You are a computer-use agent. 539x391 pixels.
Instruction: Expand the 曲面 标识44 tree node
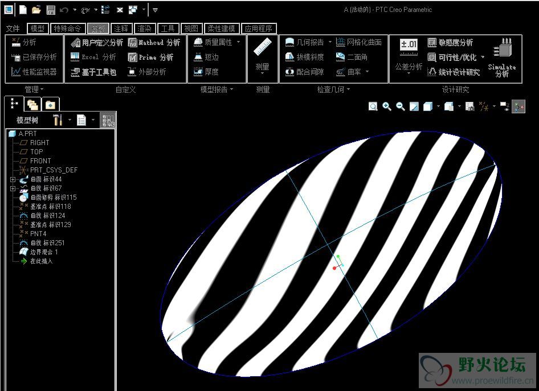tap(13, 179)
